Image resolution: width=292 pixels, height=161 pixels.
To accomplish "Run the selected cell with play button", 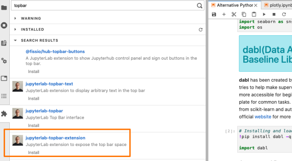I will 264,14.
